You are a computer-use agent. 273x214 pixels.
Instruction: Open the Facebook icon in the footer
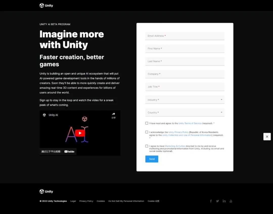[x=211, y=201]
